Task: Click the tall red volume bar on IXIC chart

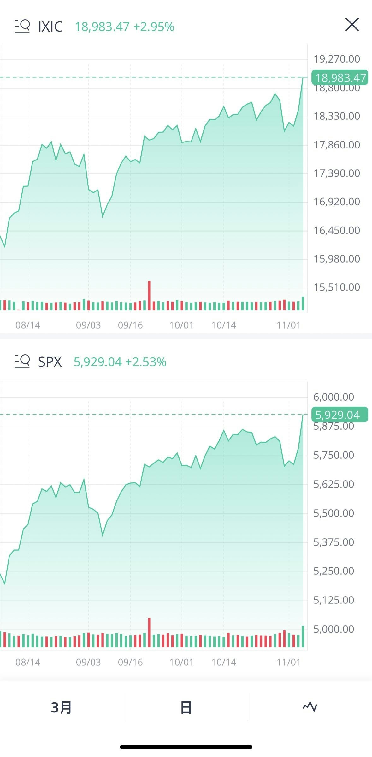Action: click(x=149, y=295)
